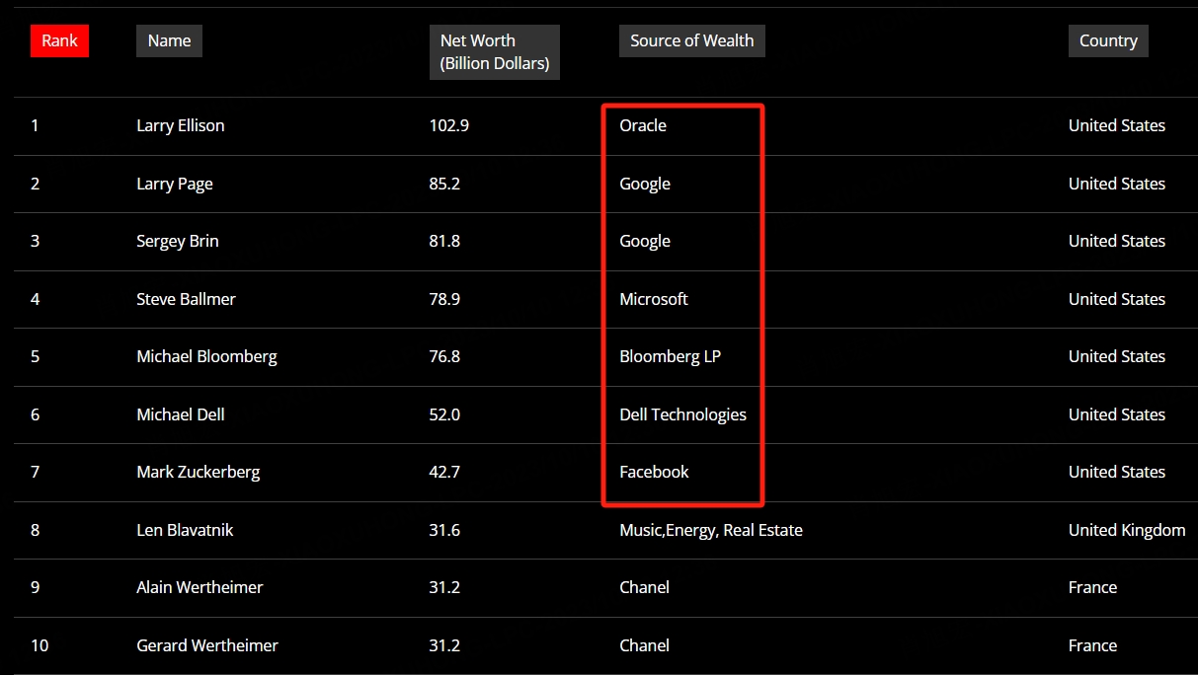Viewport: 1198px width, 675px height.
Task: Click Google in Larry Page's row
Action: tap(645, 184)
